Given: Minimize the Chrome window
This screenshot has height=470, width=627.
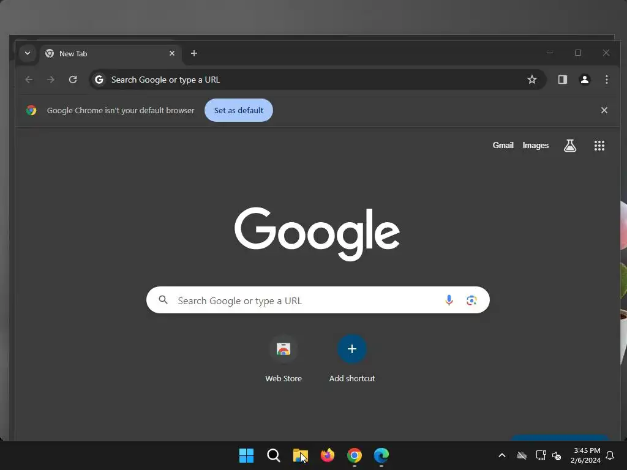Looking at the screenshot, I should pyautogui.click(x=550, y=53).
